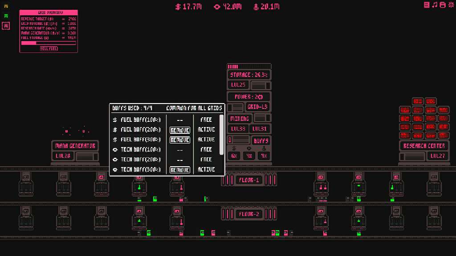Open the Grid-L3 selector on tower
The width and height of the screenshot is (456, 256).
(x=258, y=107)
